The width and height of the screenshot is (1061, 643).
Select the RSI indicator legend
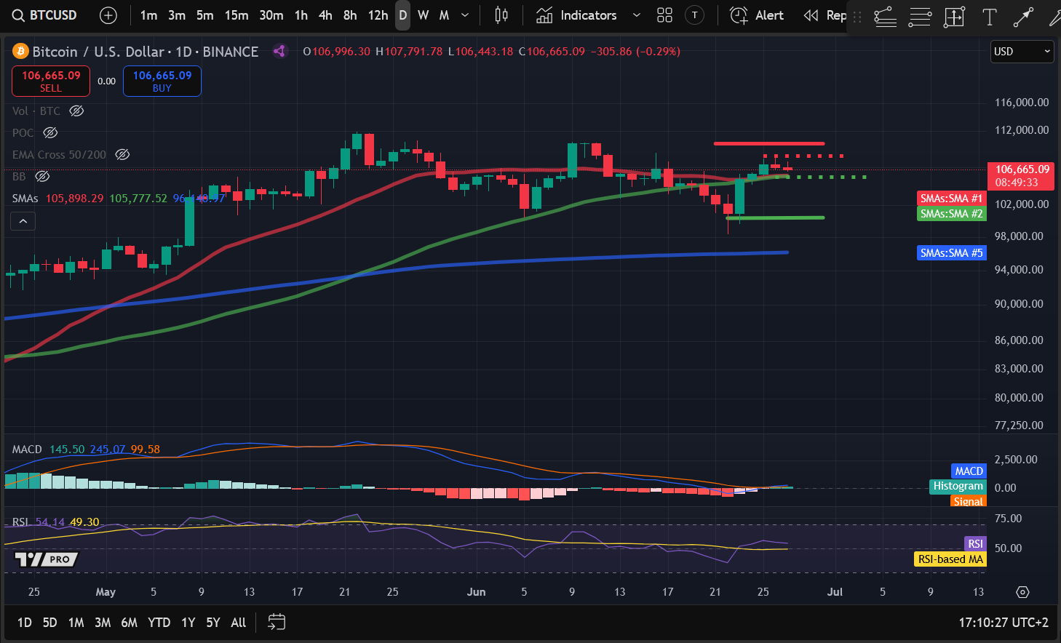pyautogui.click(x=20, y=522)
